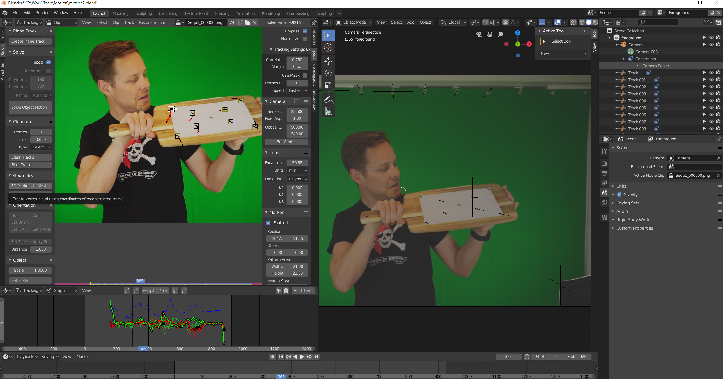Enable Tripod solving checkbox
This screenshot has width=723, height=379.
48,62
